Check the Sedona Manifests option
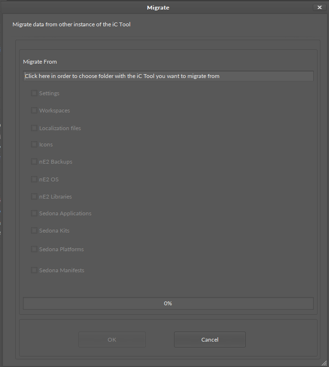The width and height of the screenshot is (329, 367). pyautogui.click(x=34, y=270)
